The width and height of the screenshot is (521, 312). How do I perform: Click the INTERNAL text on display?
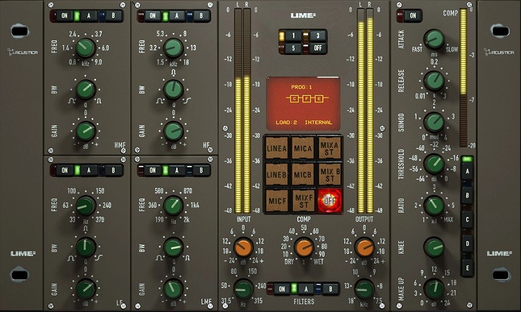click(318, 122)
